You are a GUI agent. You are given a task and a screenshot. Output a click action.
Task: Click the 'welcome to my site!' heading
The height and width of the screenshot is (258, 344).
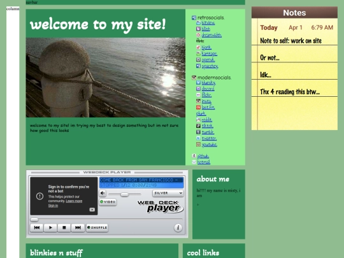click(x=98, y=25)
